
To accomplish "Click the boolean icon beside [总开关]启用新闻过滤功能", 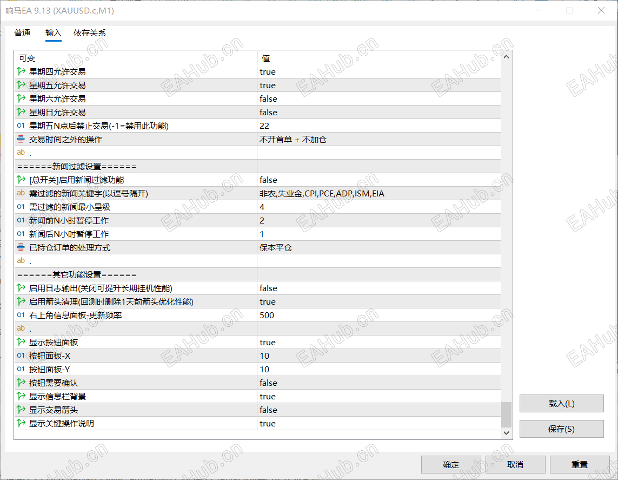I will pos(21,180).
